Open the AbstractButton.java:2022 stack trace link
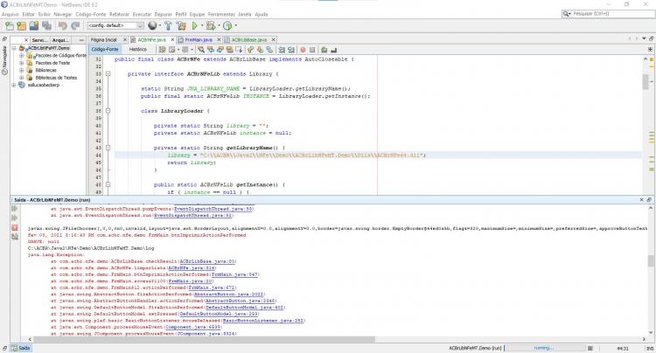The width and height of the screenshot is (656, 353). pos(229,294)
